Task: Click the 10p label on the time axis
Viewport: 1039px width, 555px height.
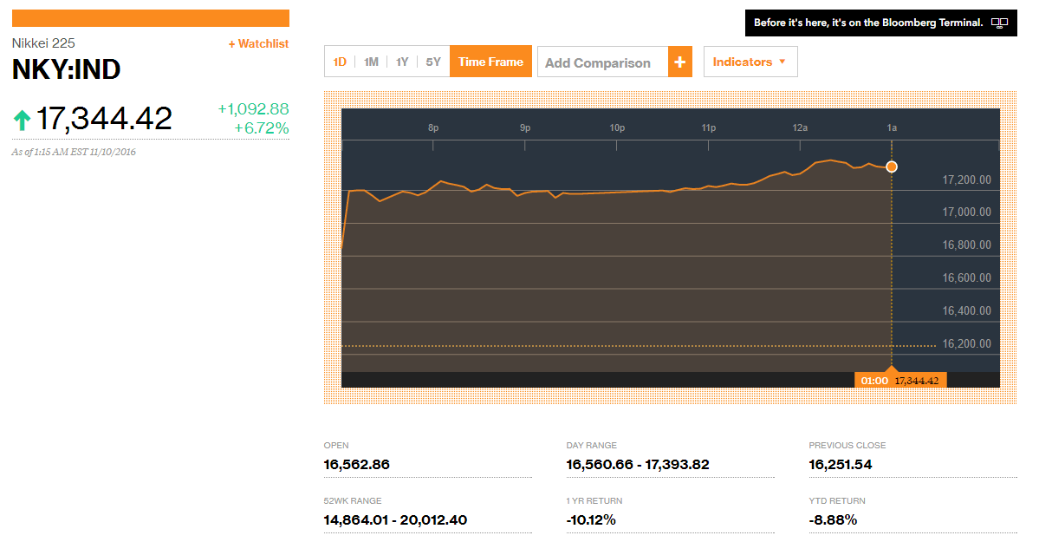Action: tap(617, 127)
